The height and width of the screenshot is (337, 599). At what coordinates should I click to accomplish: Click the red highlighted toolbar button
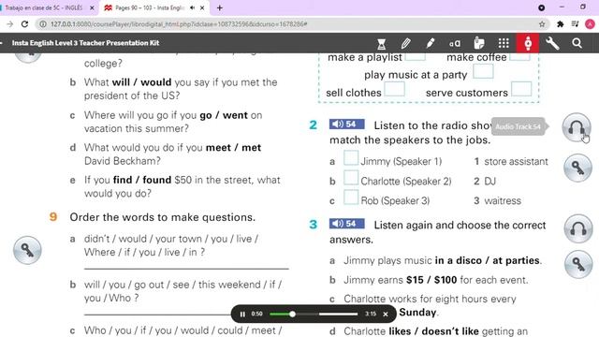528,43
